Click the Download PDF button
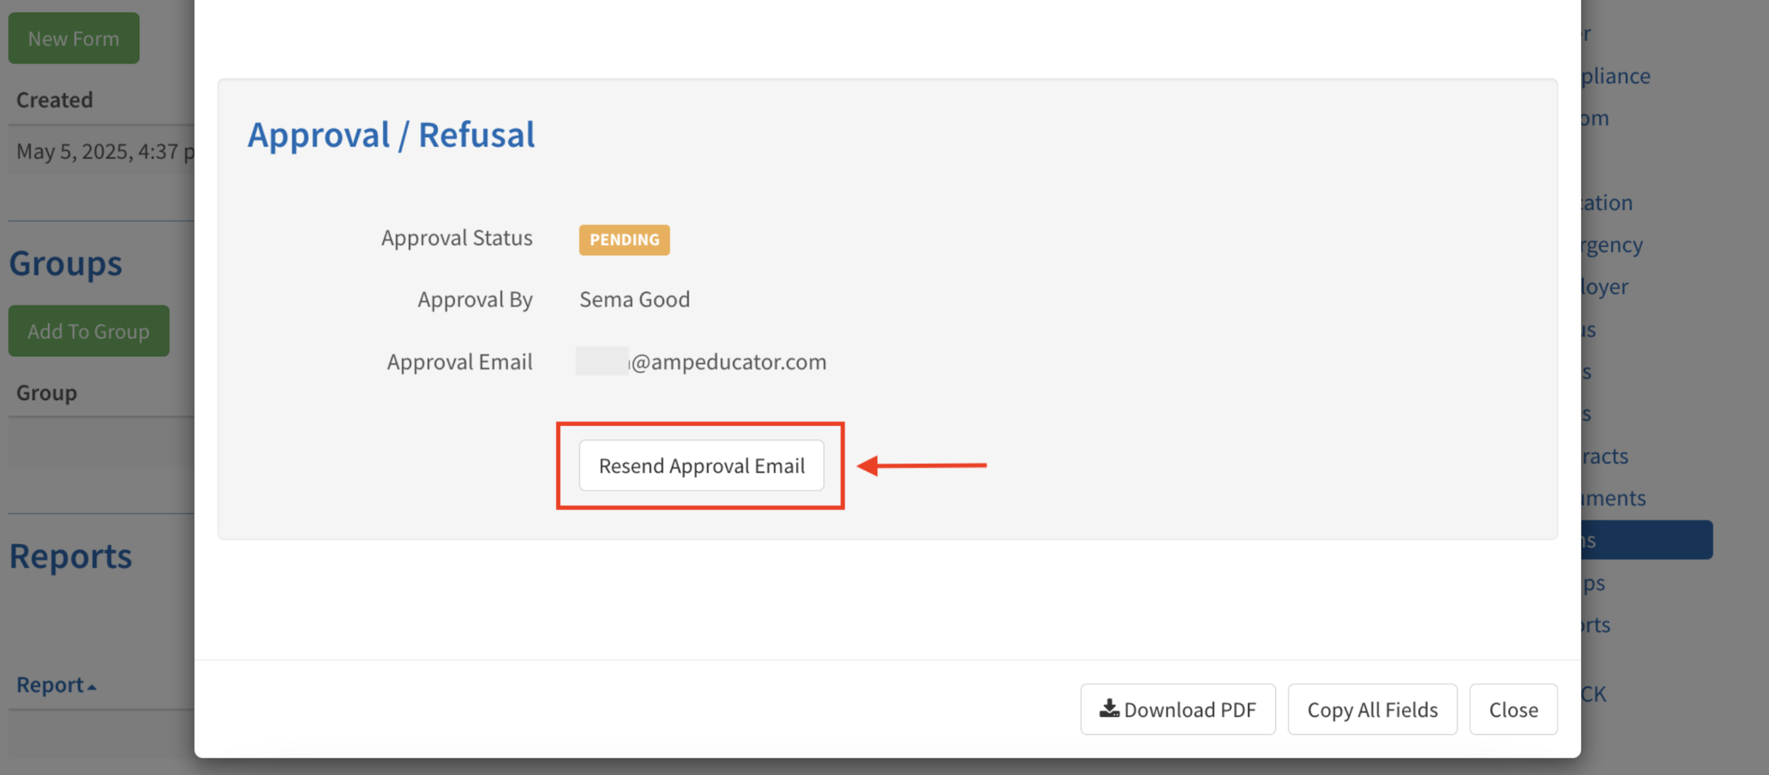1769x775 pixels. click(x=1177, y=709)
